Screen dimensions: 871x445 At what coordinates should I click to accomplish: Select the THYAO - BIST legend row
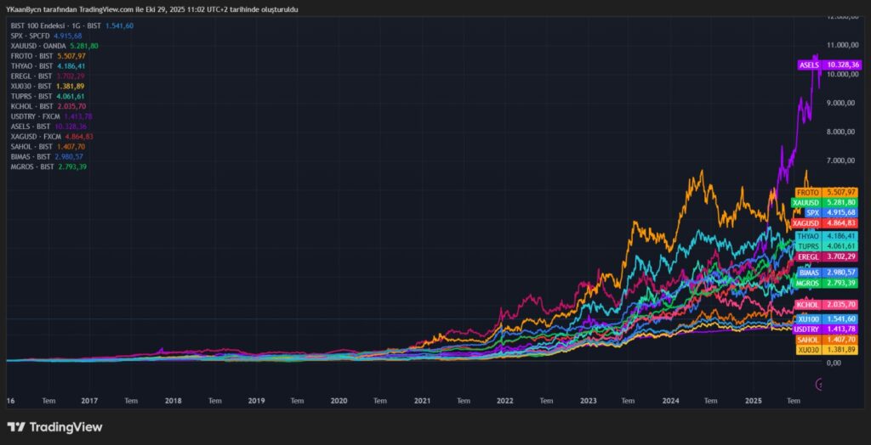coord(31,65)
